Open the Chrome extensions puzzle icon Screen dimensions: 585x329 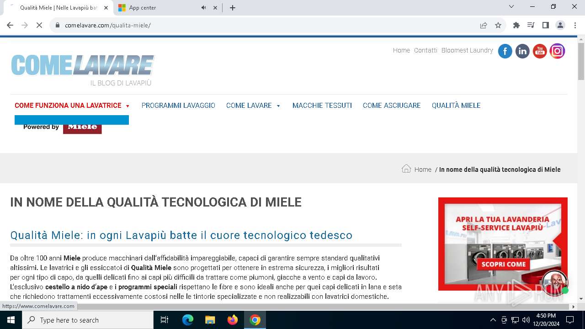click(516, 25)
